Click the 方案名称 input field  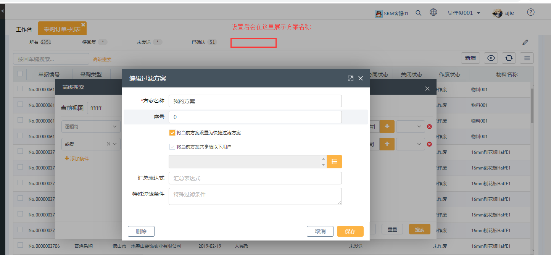255,101
